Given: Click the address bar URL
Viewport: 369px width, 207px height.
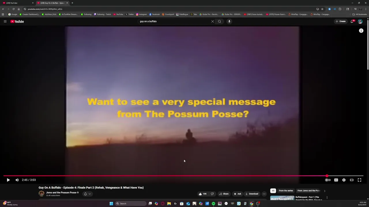Looking at the screenshot, I should [45, 9].
